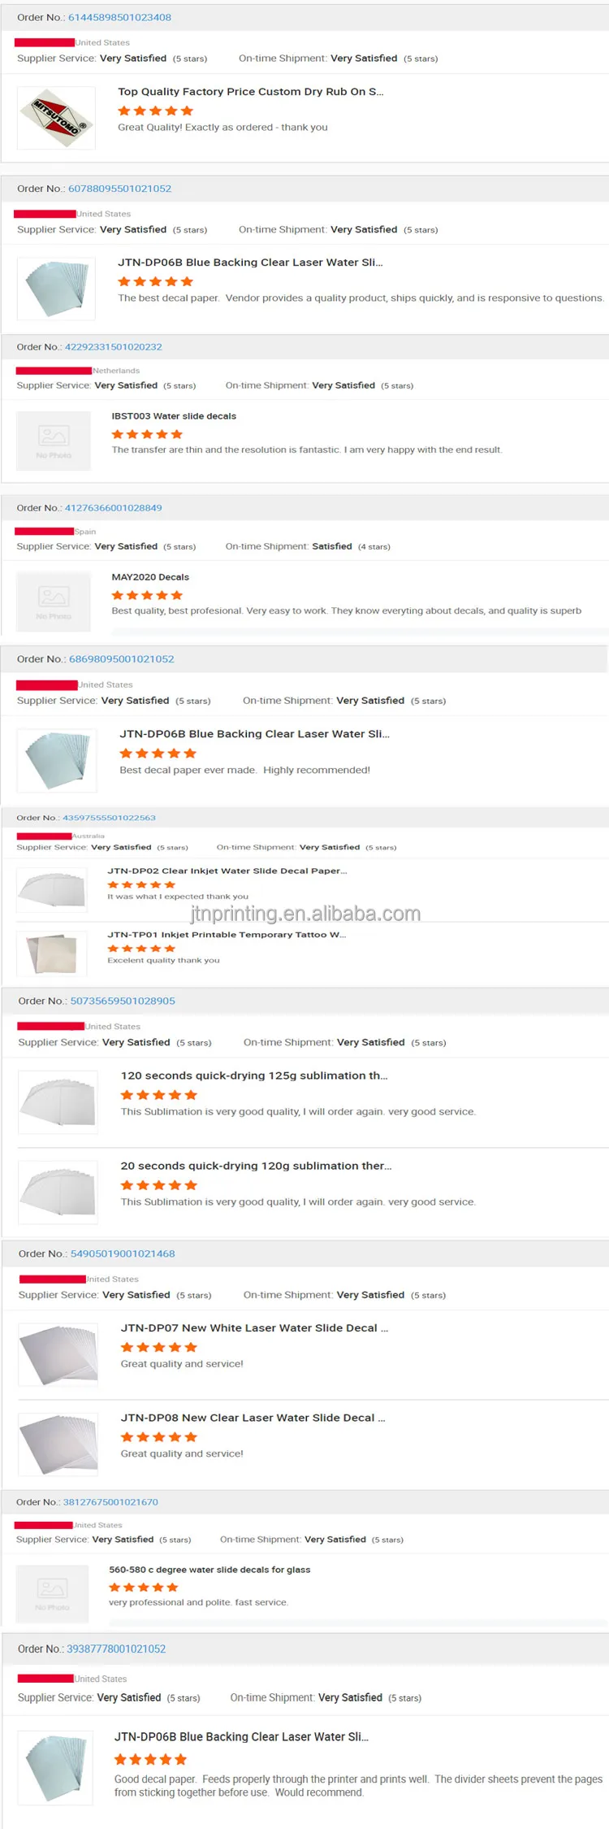Click the JTN-TP01 tattoo paper thumbnail
The image size is (609, 1829).
[52, 953]
